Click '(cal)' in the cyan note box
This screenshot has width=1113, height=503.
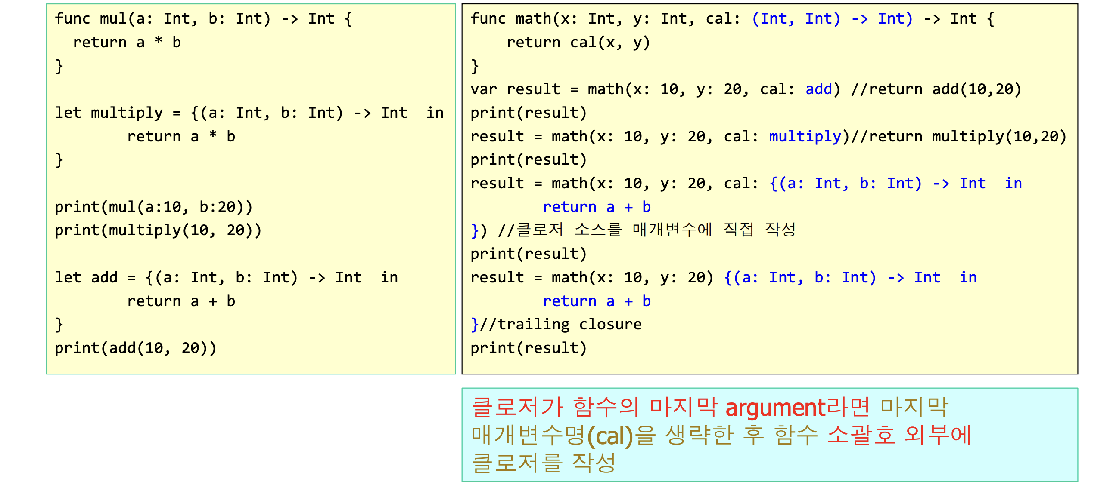(x=609, y=436)
